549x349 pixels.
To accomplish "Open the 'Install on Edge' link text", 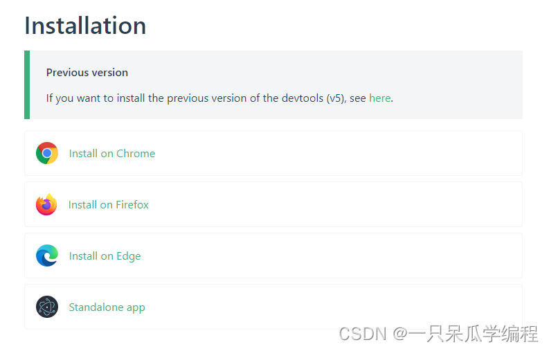I will [x=105, y=256].
